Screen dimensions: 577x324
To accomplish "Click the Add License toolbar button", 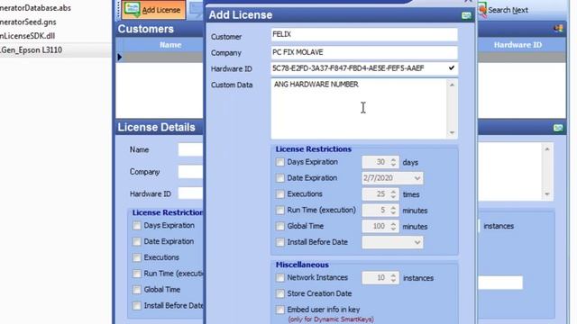I will click(x=153, y=10).
